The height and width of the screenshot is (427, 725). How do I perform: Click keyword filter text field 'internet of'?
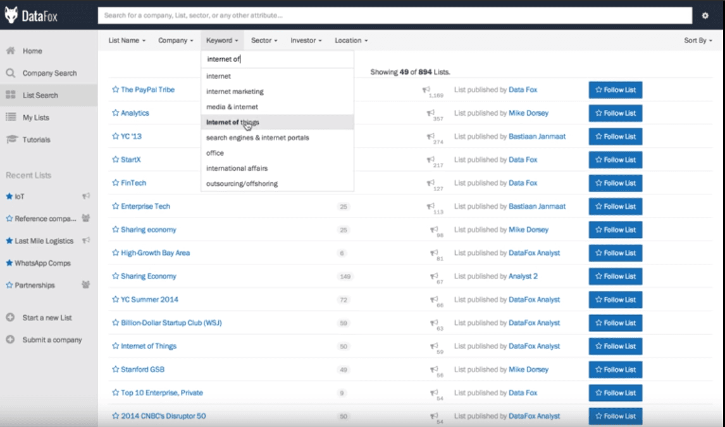click(278, 59)
